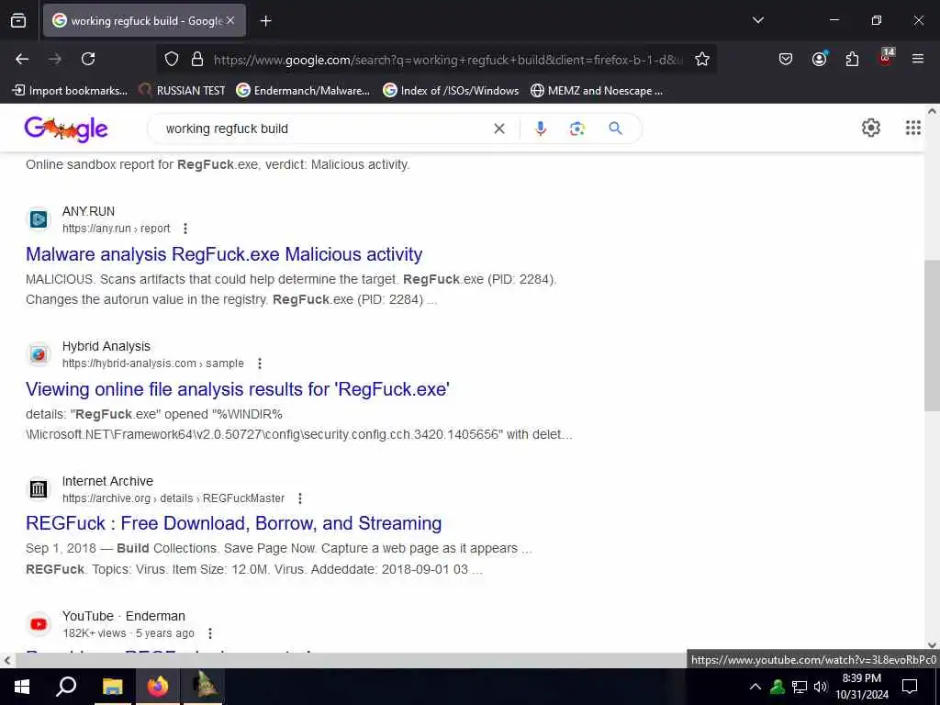Click the Internet Archive favicon
Image resolution: width=940 pixels, height=705 pixels.
39,489
